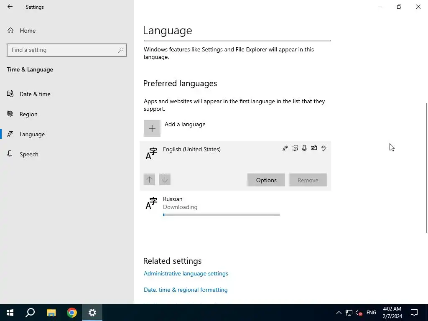Select the Russian language entry
Viewport: 428px width, 321px height.
(x=235, y=206)
